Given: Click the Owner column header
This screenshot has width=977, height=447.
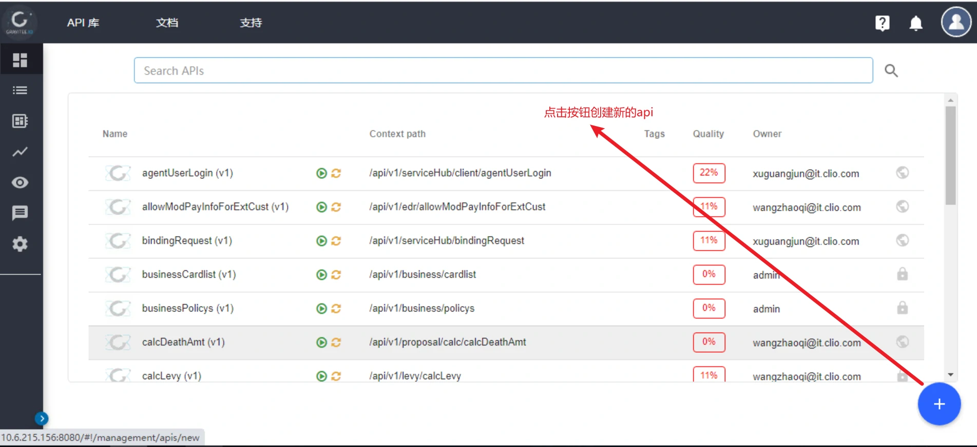Looking at the screenshot, I should tap(767, 134).
